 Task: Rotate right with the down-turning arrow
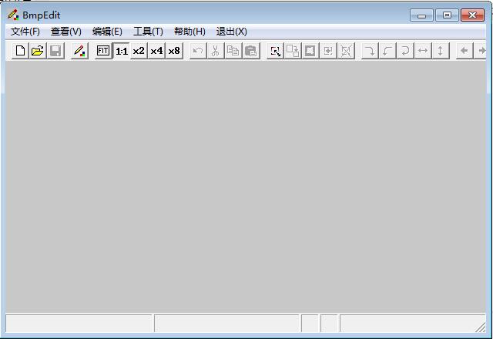pyautogui.click(x=370, y=51)
